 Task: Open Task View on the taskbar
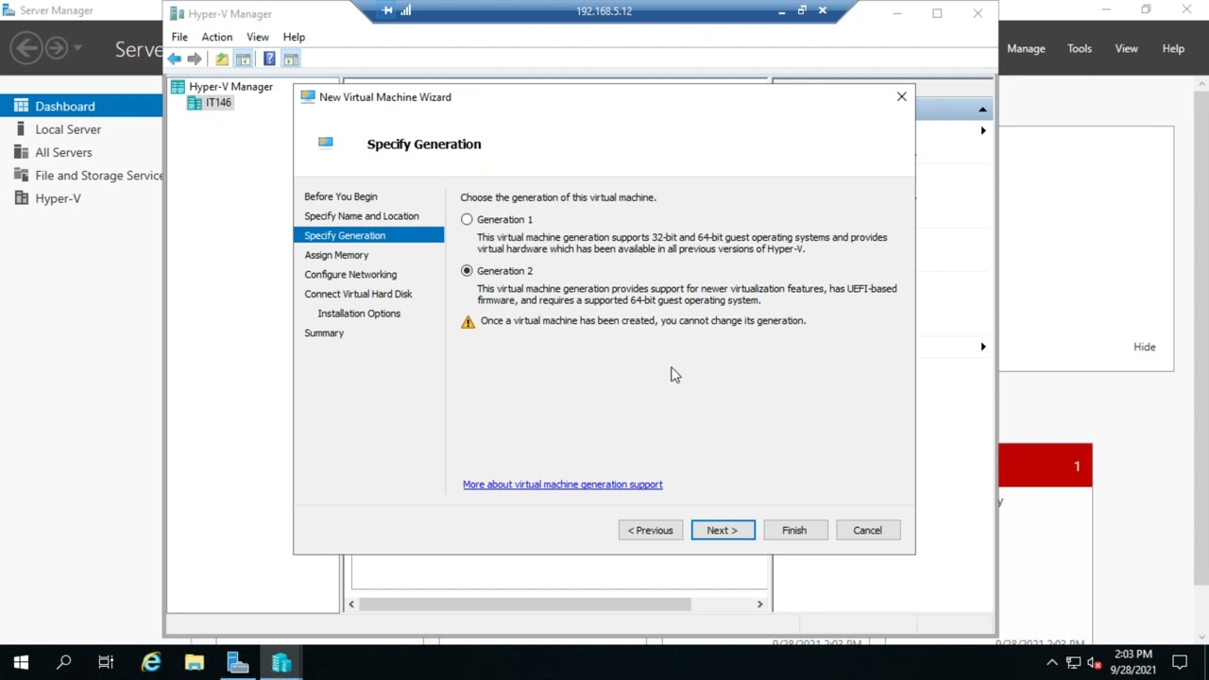106,663
